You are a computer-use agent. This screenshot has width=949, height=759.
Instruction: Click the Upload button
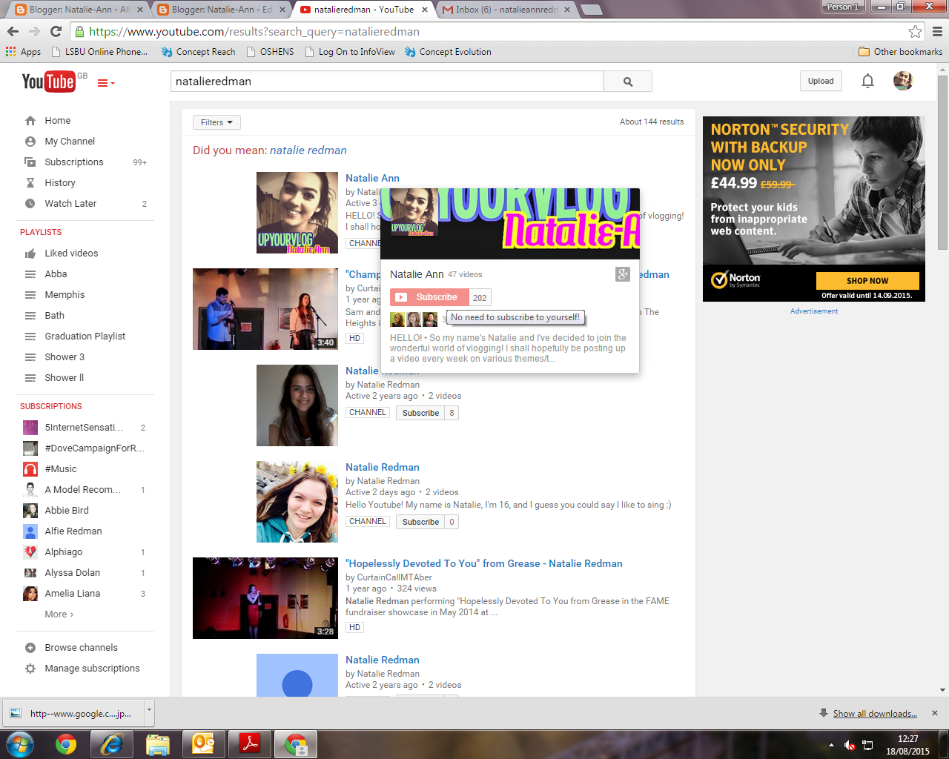tap(821, 82)
